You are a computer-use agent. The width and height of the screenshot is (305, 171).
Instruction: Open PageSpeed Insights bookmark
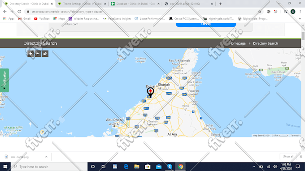click(117, 19)
